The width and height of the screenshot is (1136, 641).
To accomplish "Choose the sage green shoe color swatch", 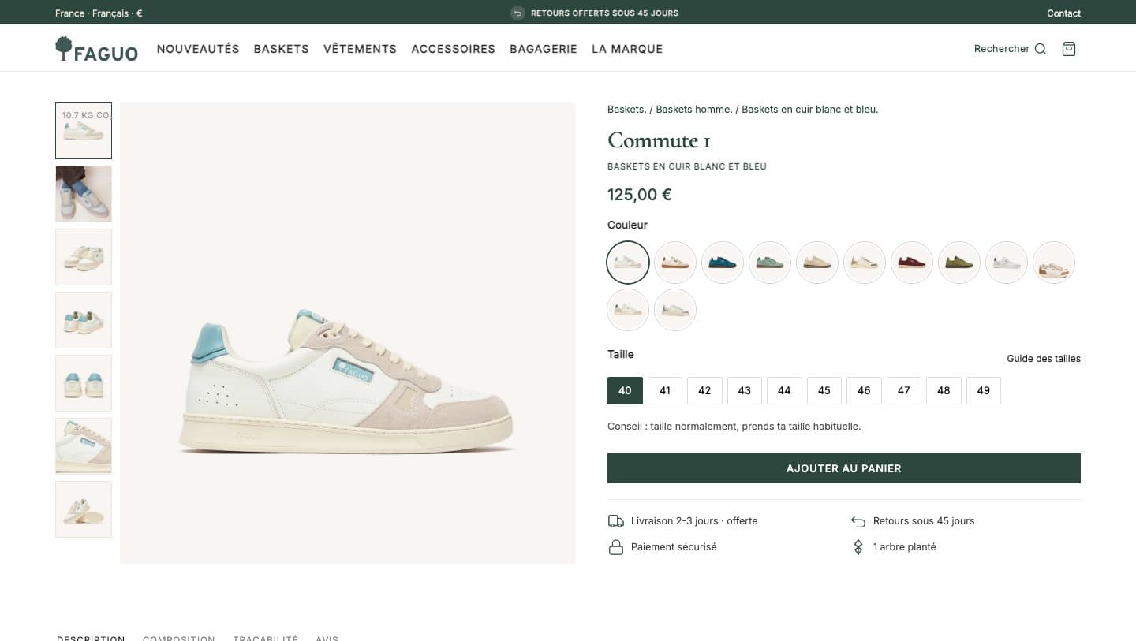I will [770, 263].
